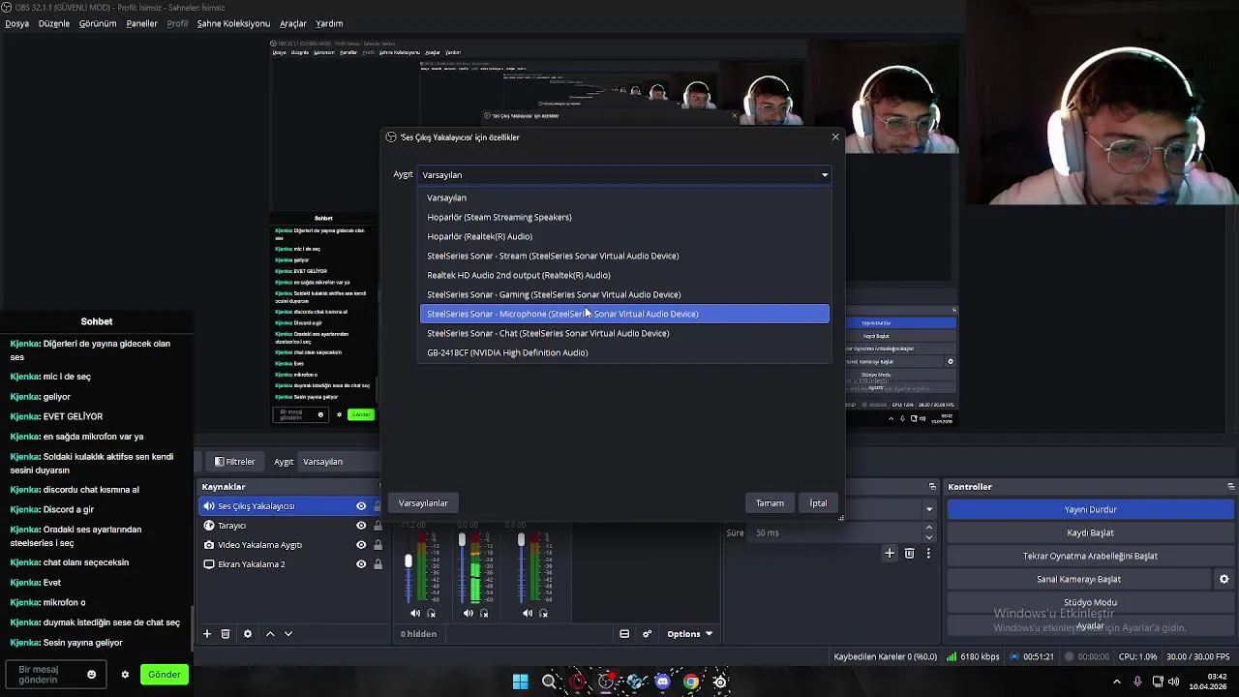Reset with Varsayılanlar button
The height and width of the screenshot is (697, 1239).
(423, 503)
